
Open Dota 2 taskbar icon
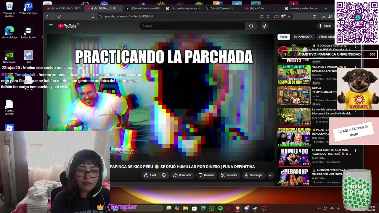pyautogui.click(x=229, y=208)
